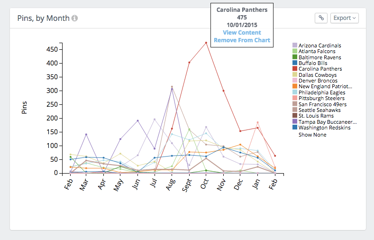Click the Carolina Panthers Sept data point

coord(189,63)
